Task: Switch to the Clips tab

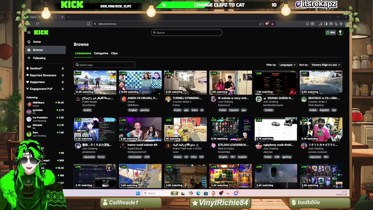Action: [x=114, y=53]
